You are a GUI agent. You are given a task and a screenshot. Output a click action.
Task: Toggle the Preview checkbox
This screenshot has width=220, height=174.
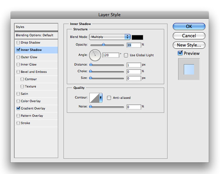pos(180,53)
